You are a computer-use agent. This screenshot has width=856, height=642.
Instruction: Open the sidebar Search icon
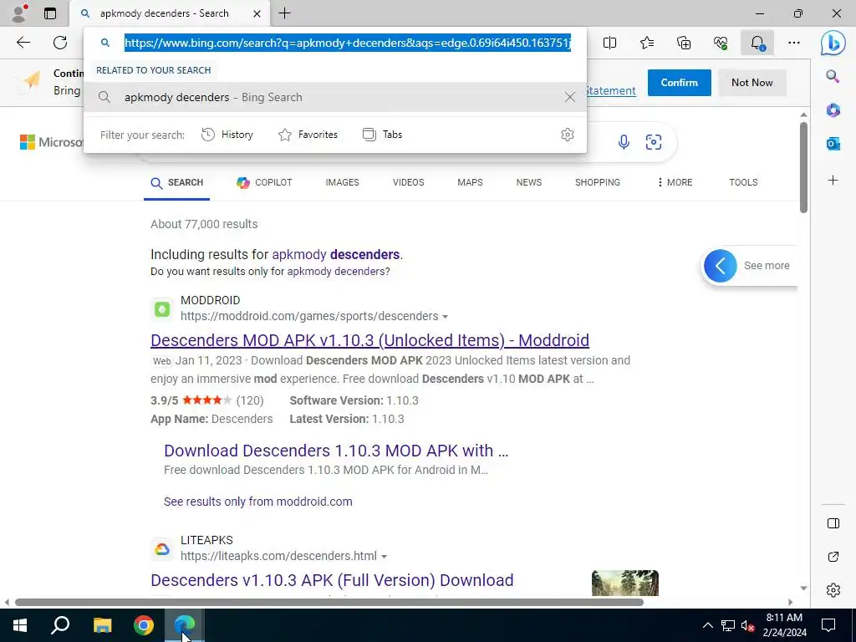coord(833,76)
